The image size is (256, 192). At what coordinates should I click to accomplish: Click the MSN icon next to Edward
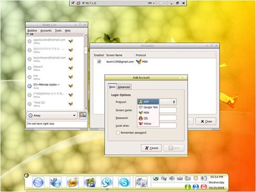[71, 68]
